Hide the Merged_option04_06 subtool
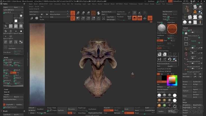206x116 pixels. tap(201, 63)
